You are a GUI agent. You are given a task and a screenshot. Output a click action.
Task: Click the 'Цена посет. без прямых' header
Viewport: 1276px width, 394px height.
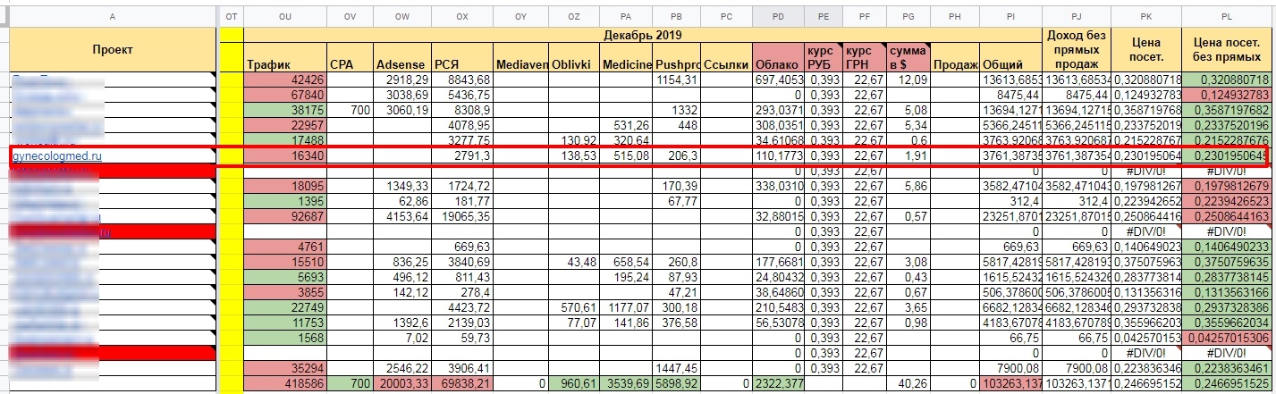click(x=1227, y=50)
